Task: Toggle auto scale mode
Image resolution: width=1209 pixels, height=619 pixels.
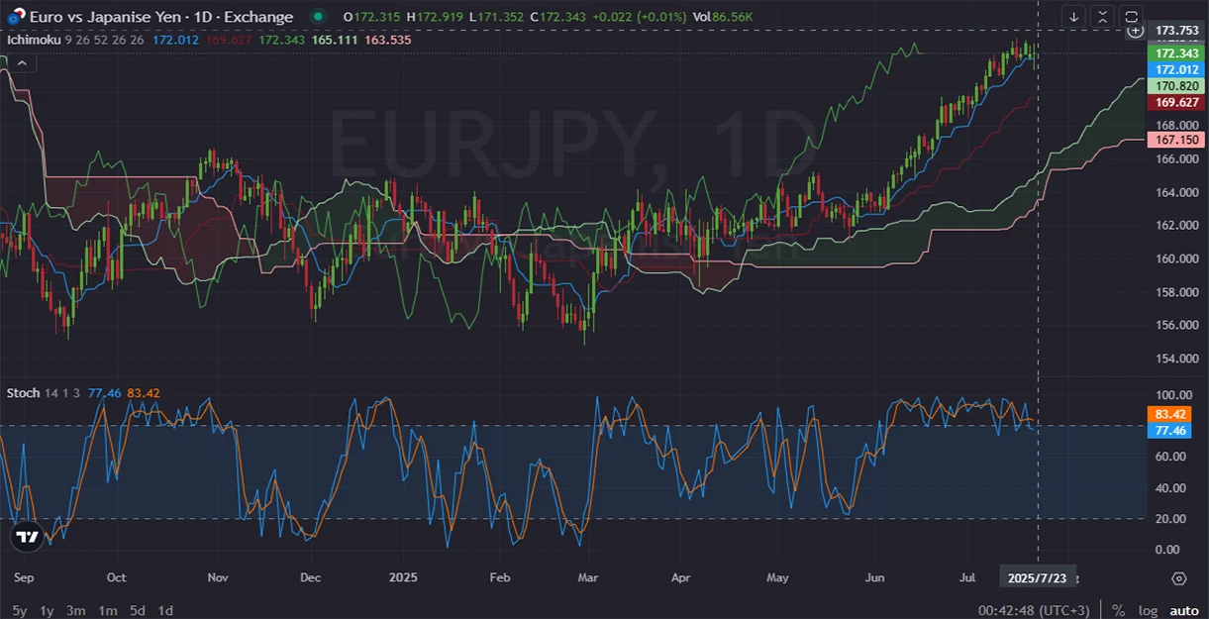Action: tap(1183, 610)
